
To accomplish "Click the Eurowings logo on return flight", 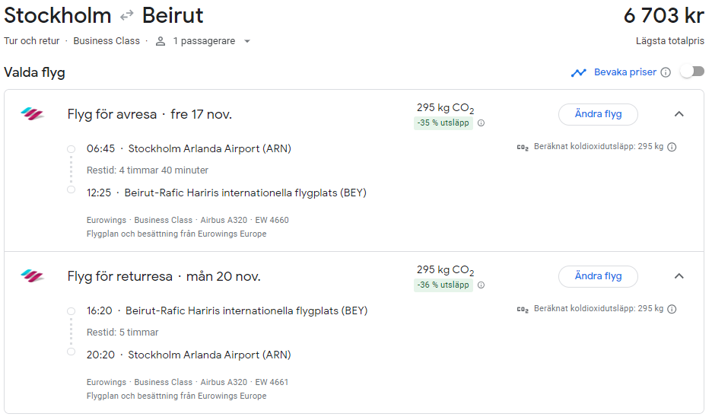I will tap(33, 275).
